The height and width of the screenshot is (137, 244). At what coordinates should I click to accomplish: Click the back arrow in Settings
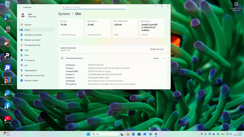click(x=20, y=7)
